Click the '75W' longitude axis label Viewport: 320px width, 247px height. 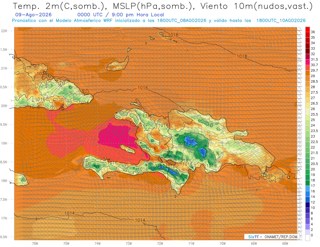pos(66,244)
